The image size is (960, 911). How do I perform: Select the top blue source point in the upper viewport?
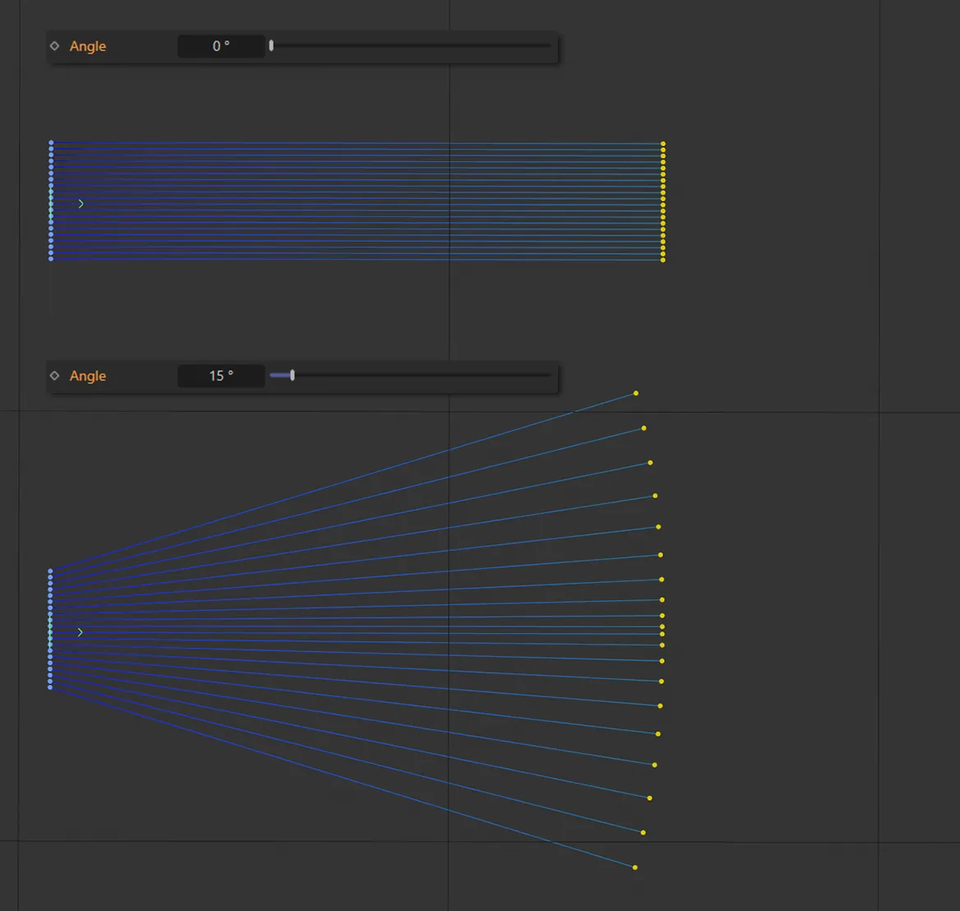click(x=50, y=141)
